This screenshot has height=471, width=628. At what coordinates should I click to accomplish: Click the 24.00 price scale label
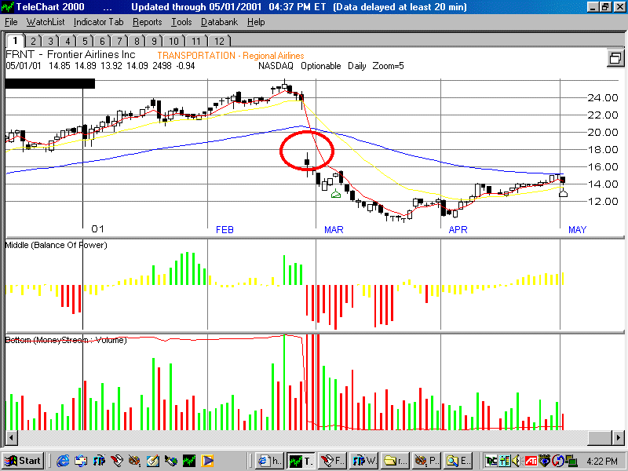[x=603, y=97]
